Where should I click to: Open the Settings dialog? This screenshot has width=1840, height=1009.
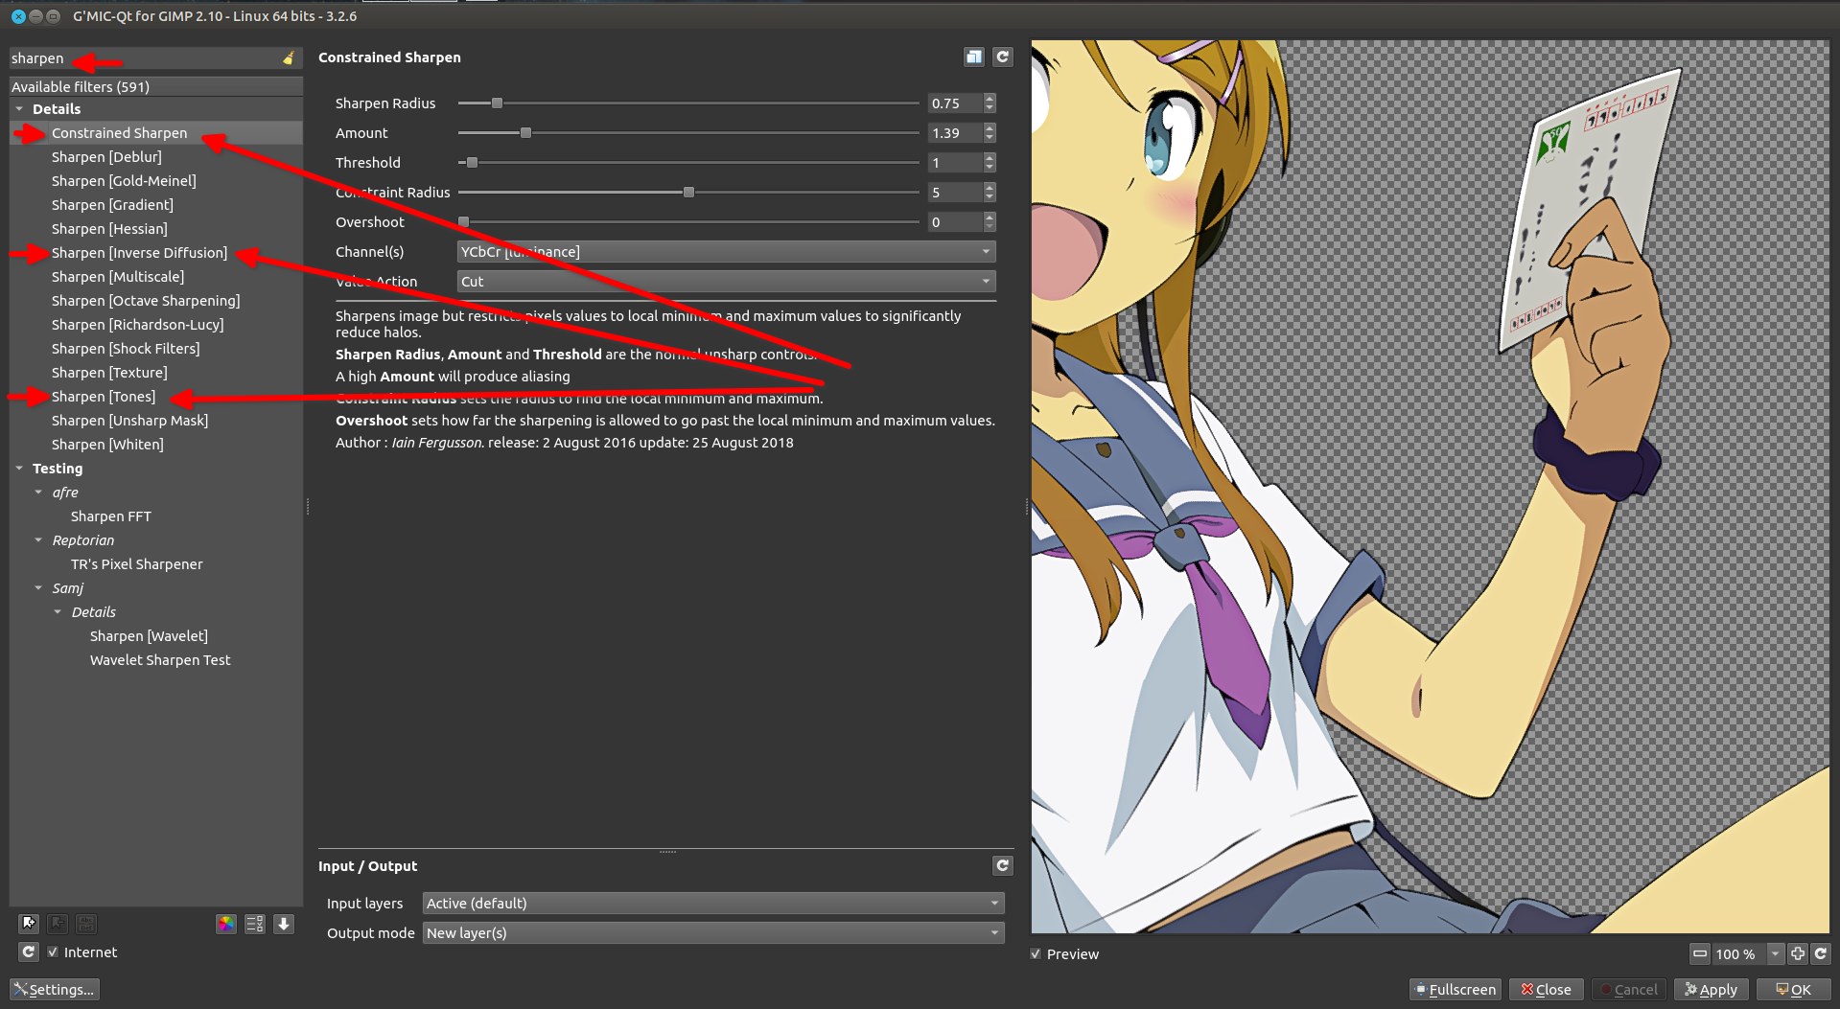55,990
